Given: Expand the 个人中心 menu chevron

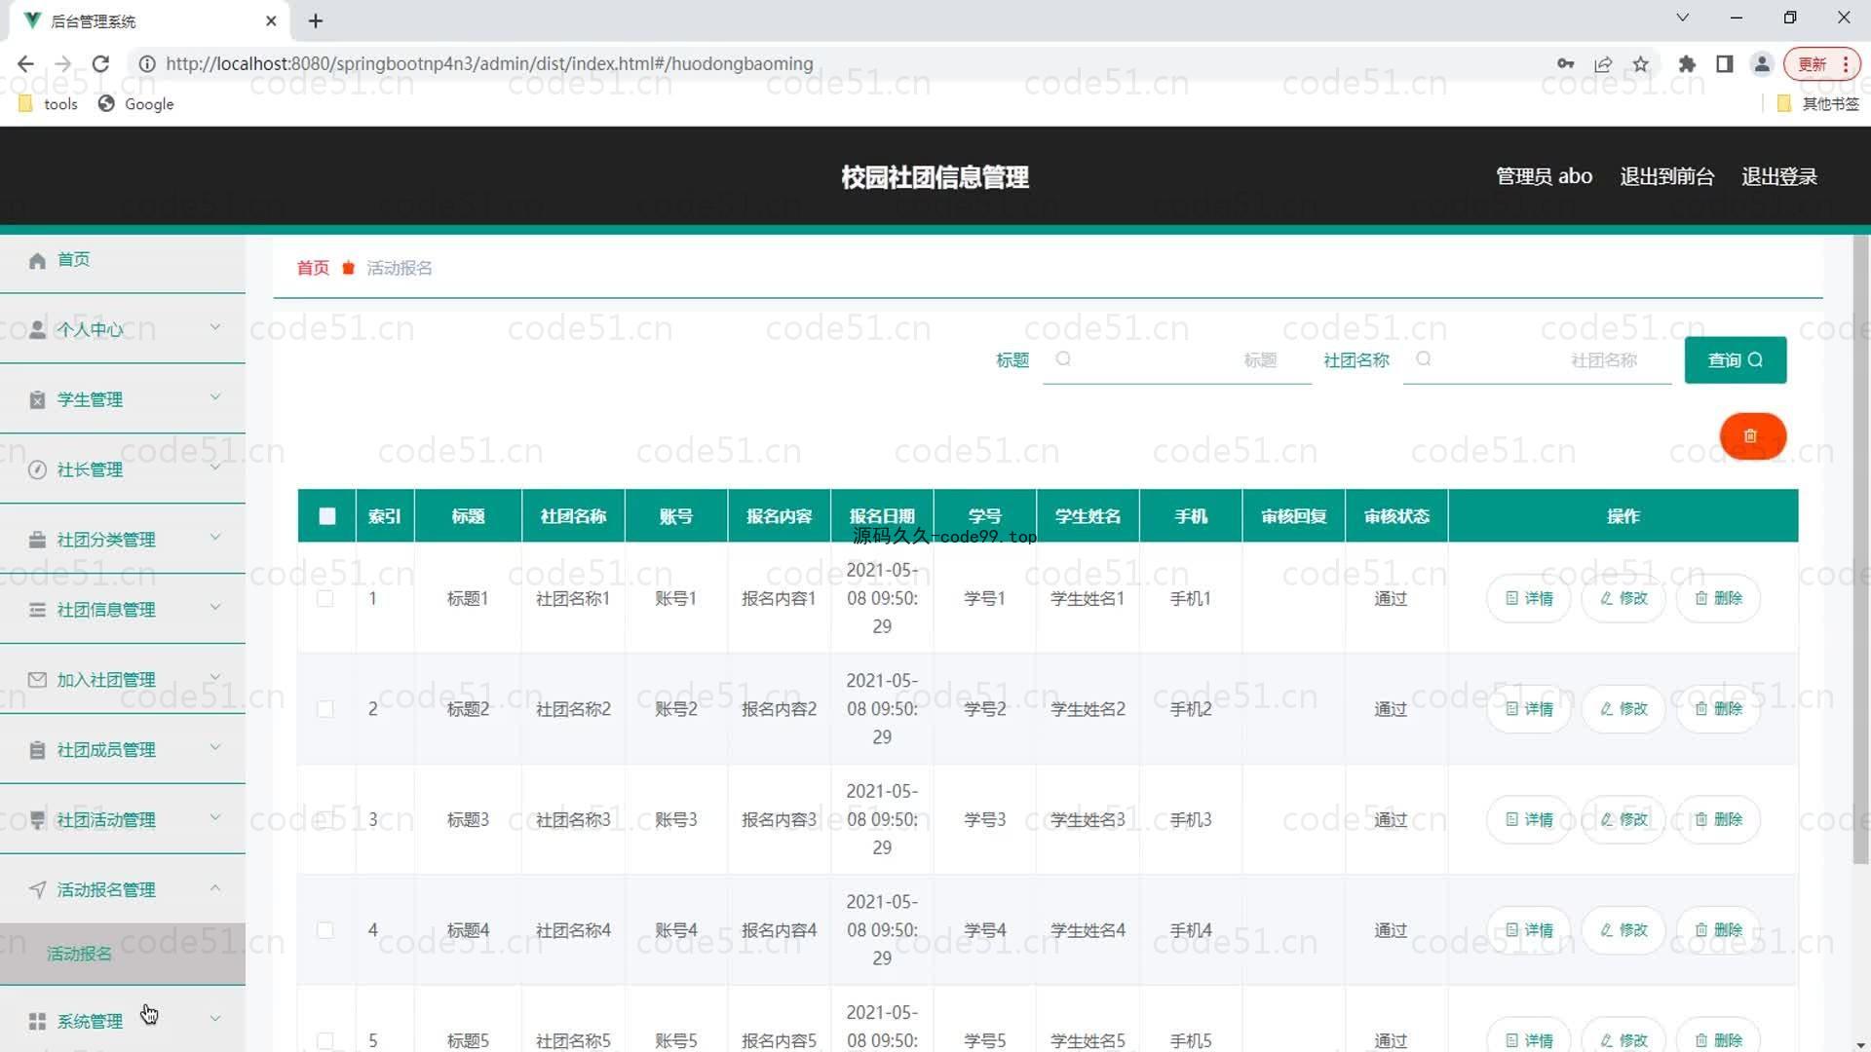Looking at the screenshot, I should tap(215, 327).
